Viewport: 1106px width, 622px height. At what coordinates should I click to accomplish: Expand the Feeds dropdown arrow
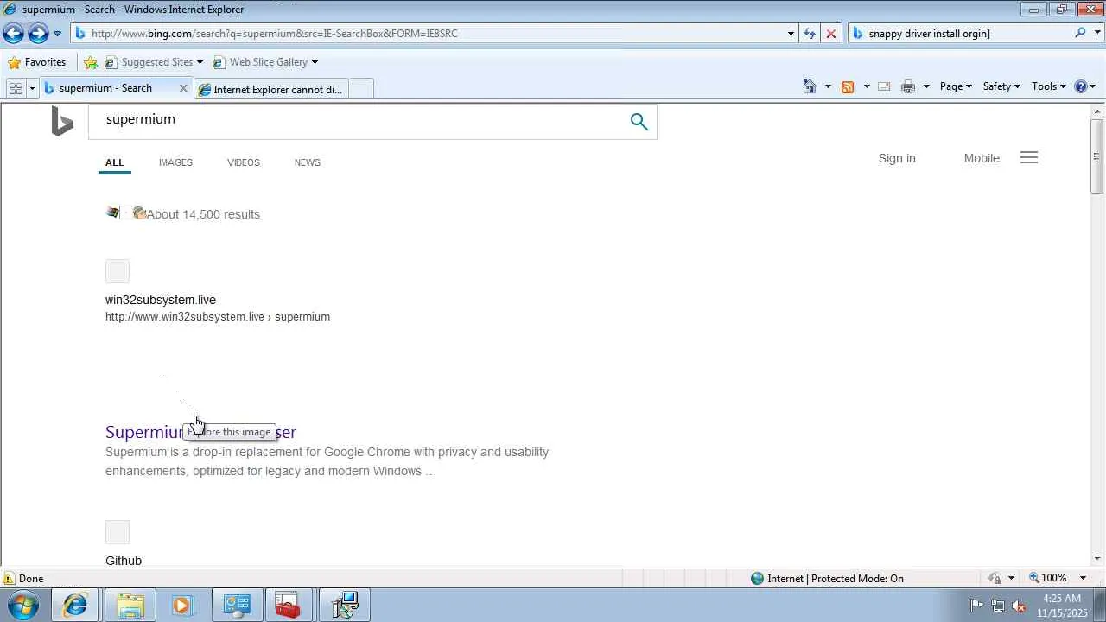pos(867,86)
